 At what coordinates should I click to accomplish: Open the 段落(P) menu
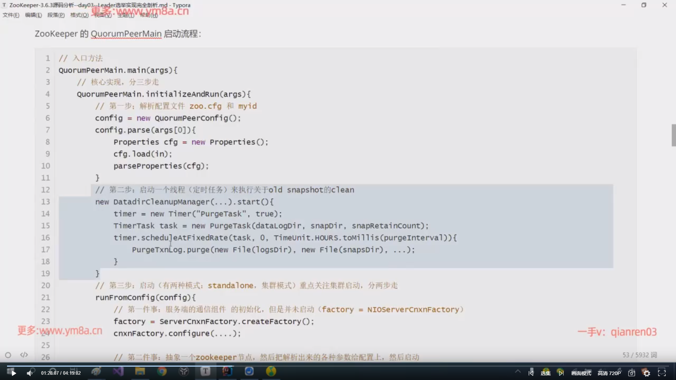pos(56,15)
